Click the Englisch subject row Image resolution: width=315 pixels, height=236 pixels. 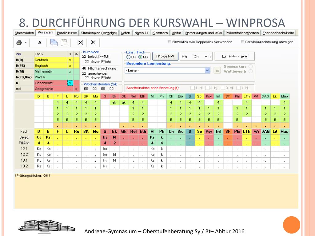tap(47, 66)
